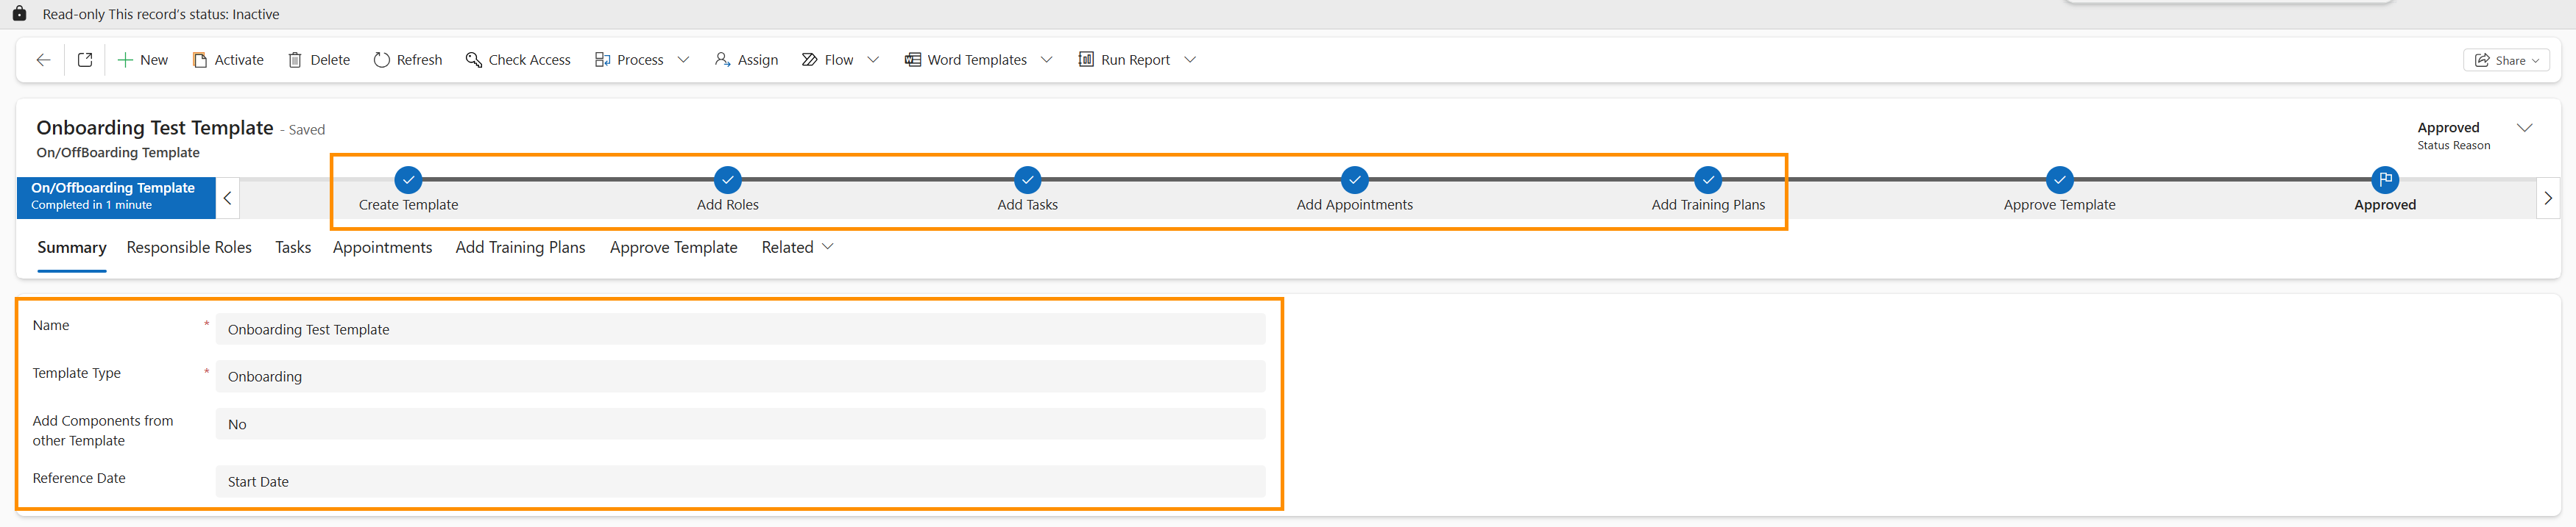Click the Activate command icon

200,60
